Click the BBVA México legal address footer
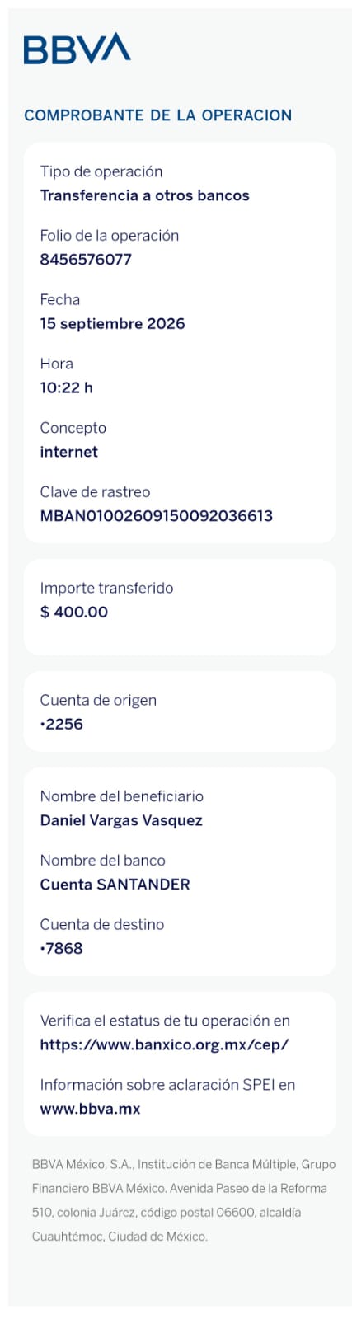Viewport: 352px width, 1319px height. click(184, 1200)
